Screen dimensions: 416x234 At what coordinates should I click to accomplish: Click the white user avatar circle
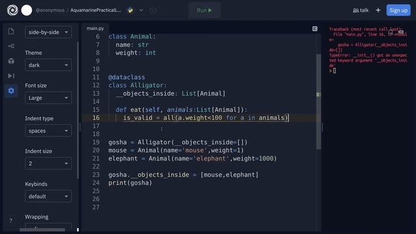tap(27, 10)
